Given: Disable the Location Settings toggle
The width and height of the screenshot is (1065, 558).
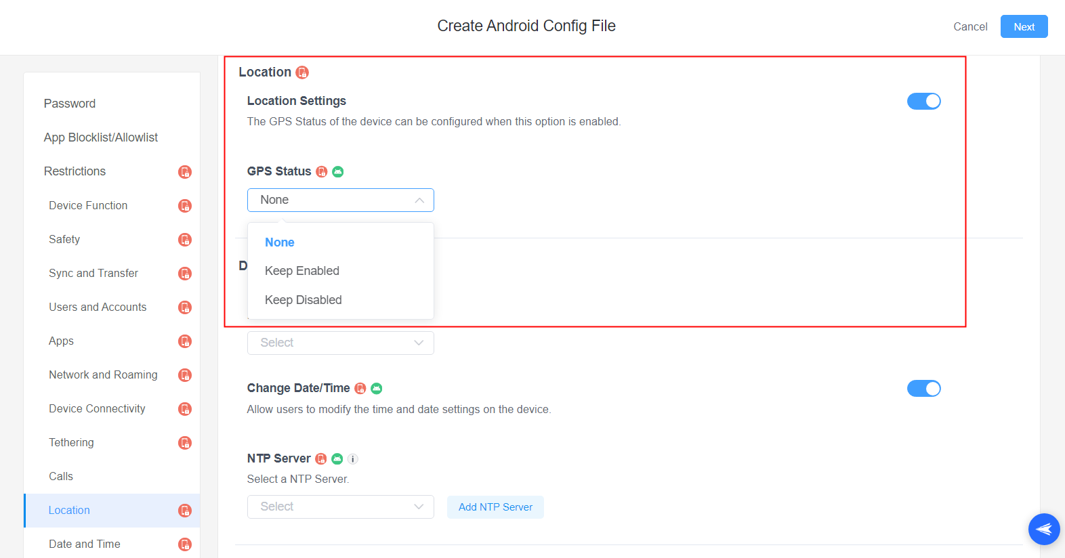Looking at the screenshot, I should (924, 101).
